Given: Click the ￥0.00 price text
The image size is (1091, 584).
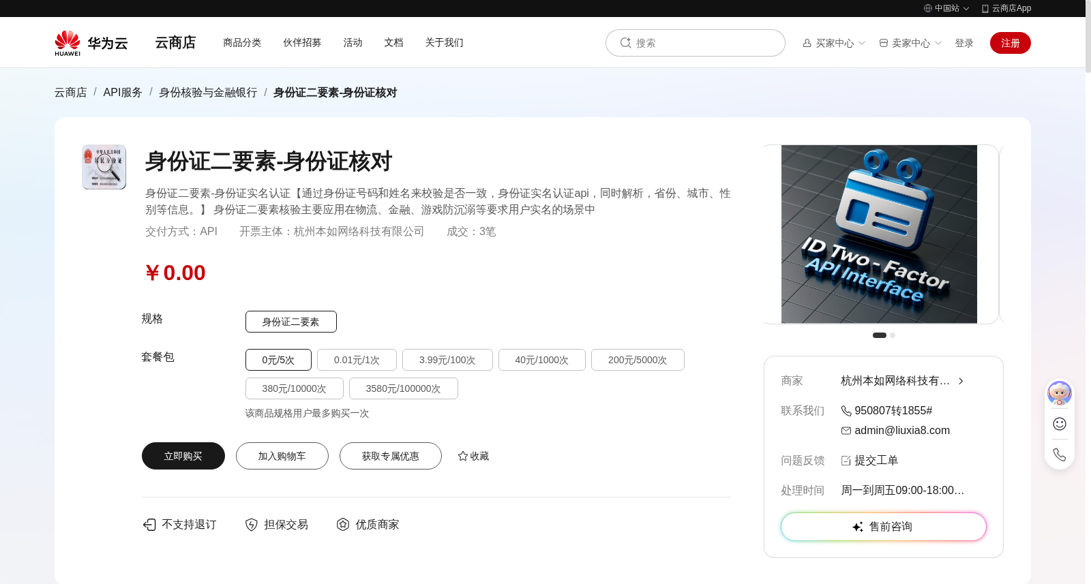Looking at the screenshot, I should pos(175,273).
